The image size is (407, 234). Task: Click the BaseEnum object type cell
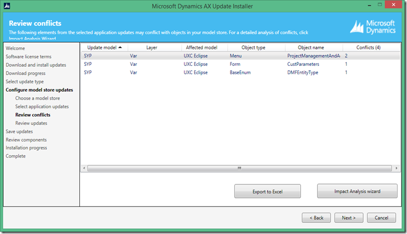[240, 73]
